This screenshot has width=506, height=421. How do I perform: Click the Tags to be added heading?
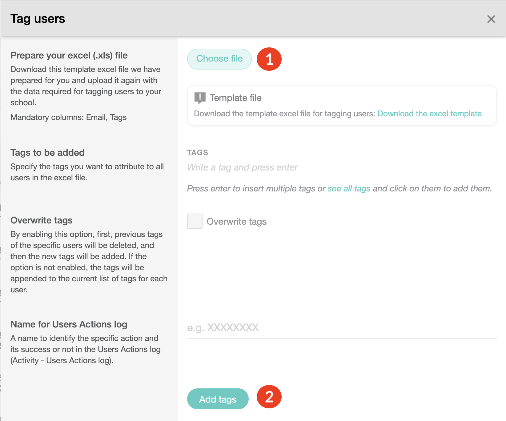click(47, 152)
